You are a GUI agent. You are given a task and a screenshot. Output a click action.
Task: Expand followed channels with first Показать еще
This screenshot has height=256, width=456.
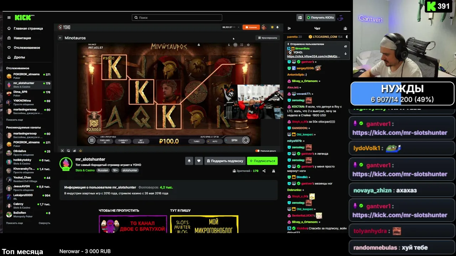pos(14,120)
